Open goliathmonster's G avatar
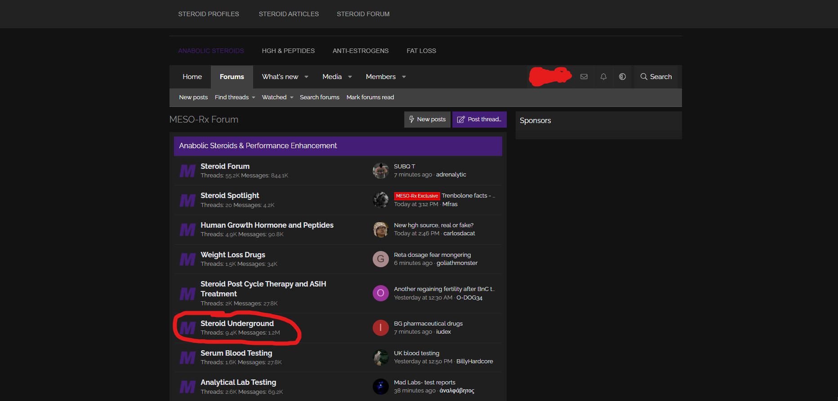Image resolution: width=838 pixels, height=401 pixels. (380, 259)
